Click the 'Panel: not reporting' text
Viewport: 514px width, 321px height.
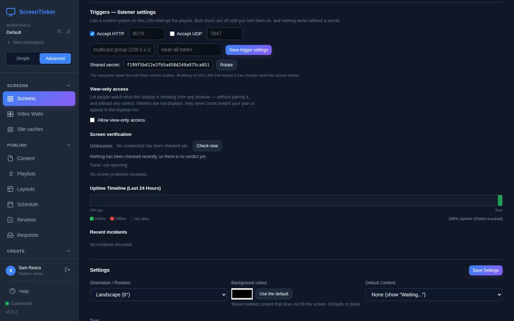pos(109,165)
